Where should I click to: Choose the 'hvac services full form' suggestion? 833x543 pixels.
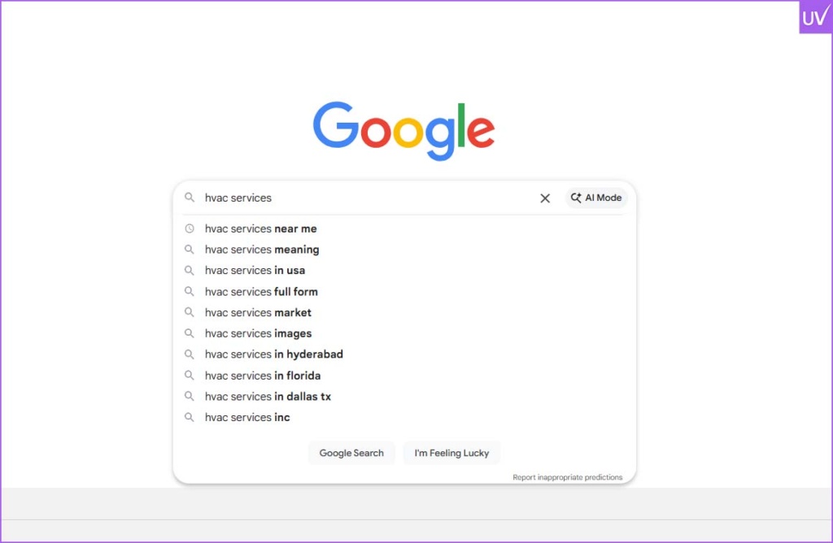pos(261,291)
